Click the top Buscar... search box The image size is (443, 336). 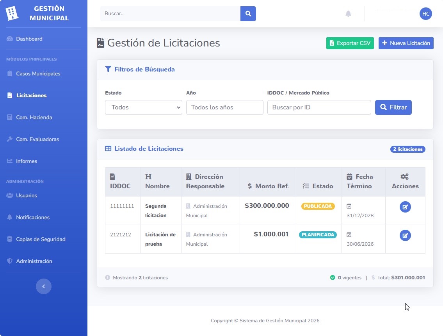click(170, 14)
